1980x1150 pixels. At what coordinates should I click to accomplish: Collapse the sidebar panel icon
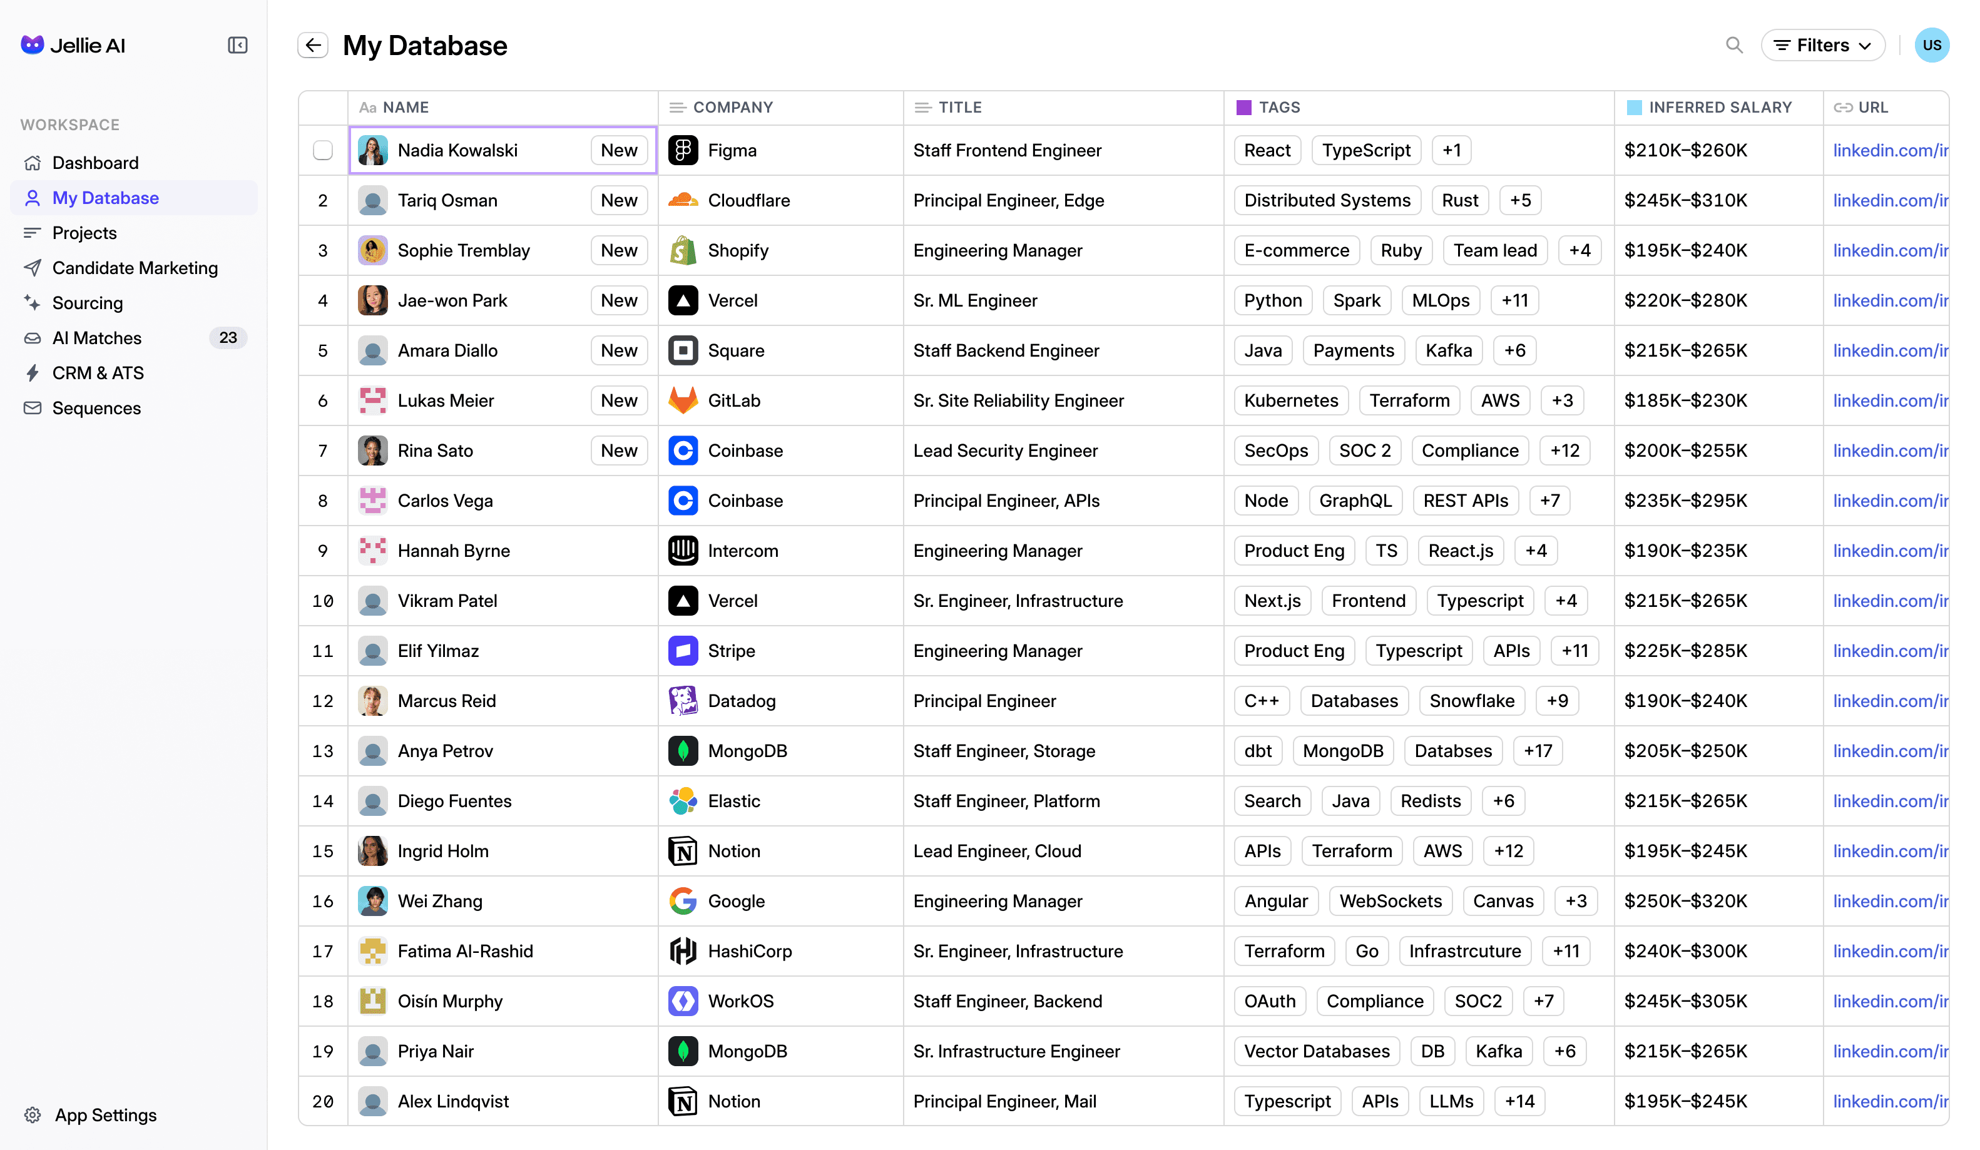tap(237, 46)
